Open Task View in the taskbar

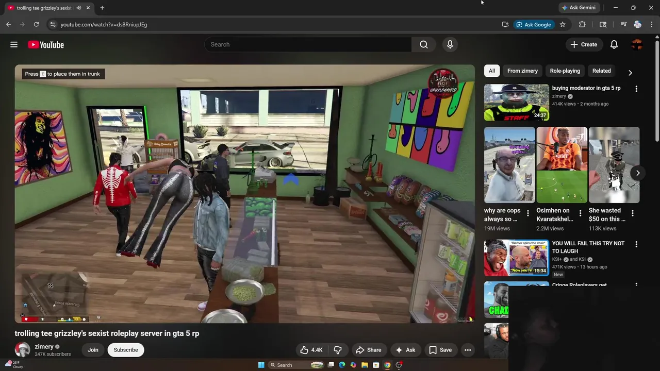(x=331, y=365)
